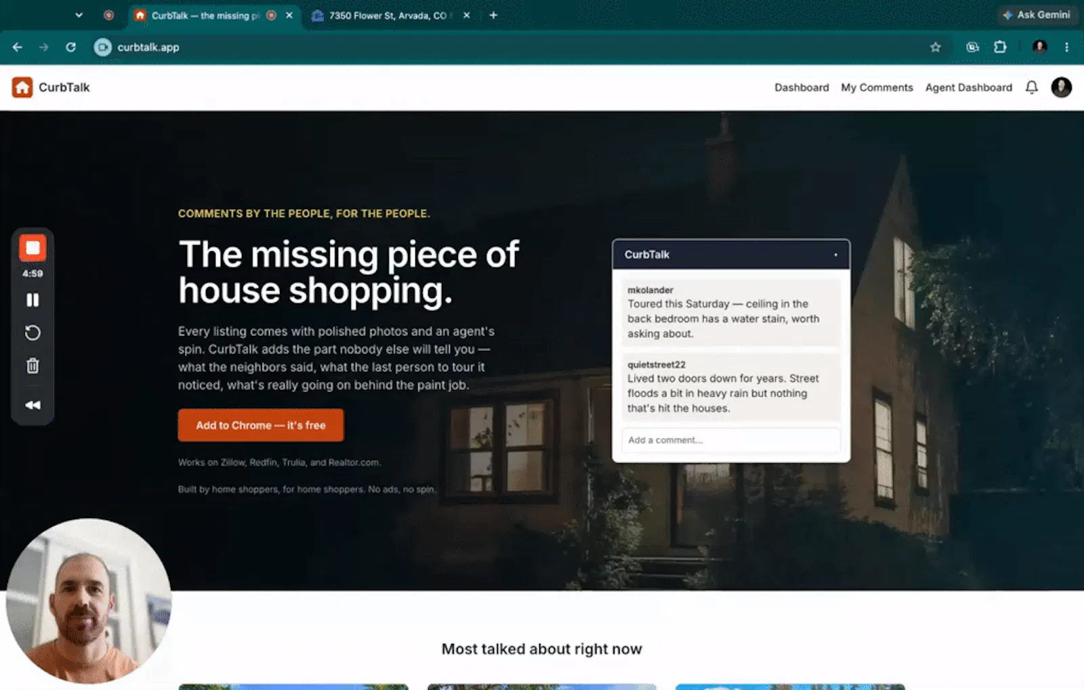The width and height of the screenshot is (1084, 690).
Task: Pause the screen recording
Action: (x=33, y=300)
